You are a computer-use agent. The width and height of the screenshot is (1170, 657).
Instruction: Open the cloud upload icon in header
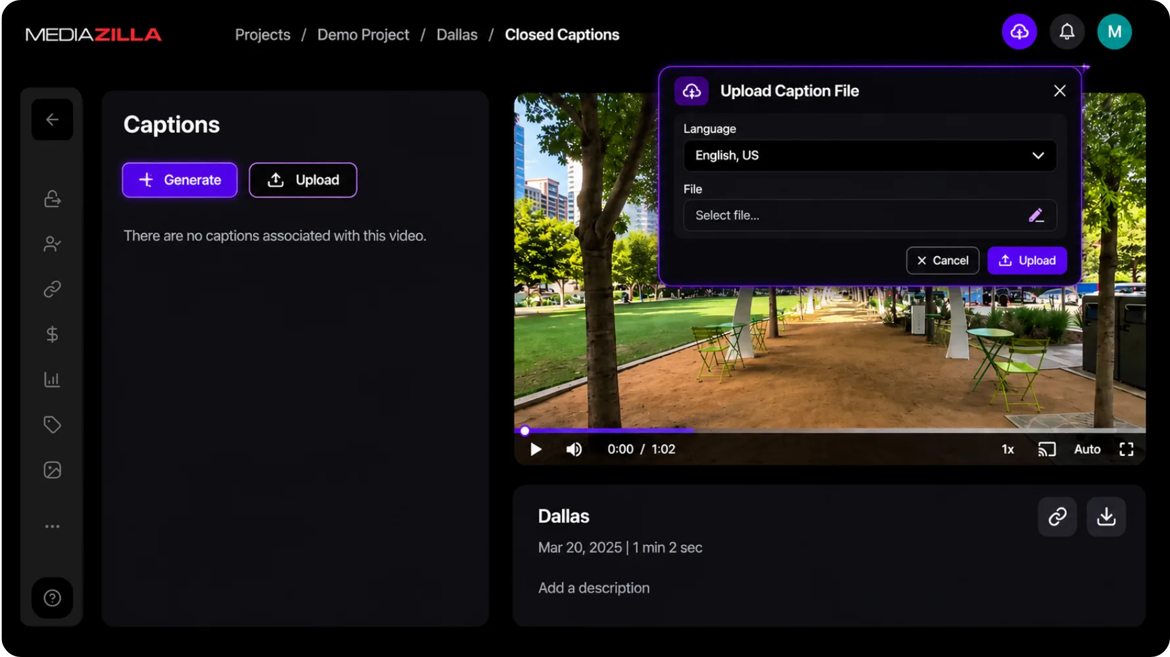pos(1019,32)
